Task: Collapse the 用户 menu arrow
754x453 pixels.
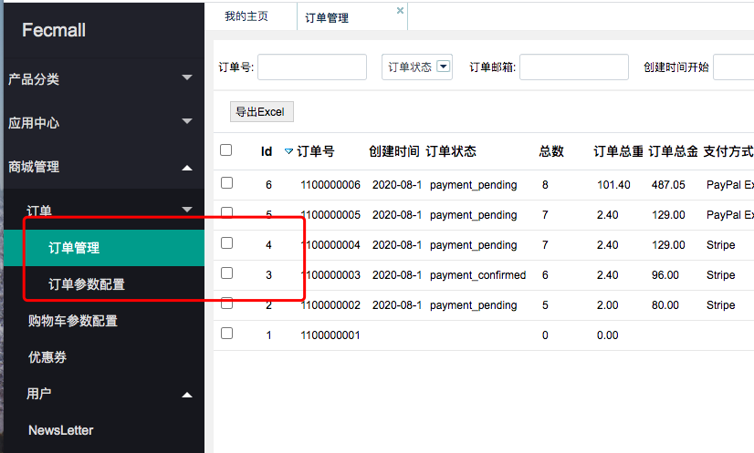Action: point(187,395)
